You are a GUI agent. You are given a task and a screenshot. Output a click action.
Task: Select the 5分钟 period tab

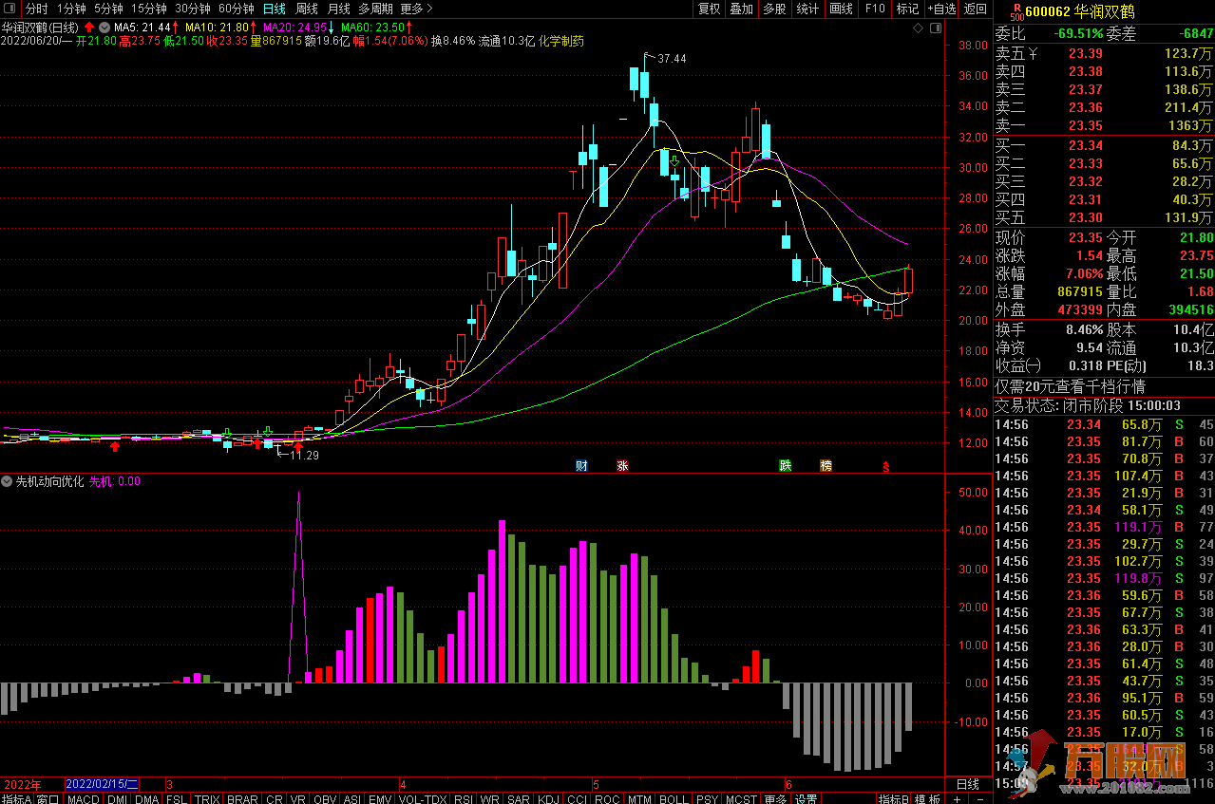click(x=108, y=9)
